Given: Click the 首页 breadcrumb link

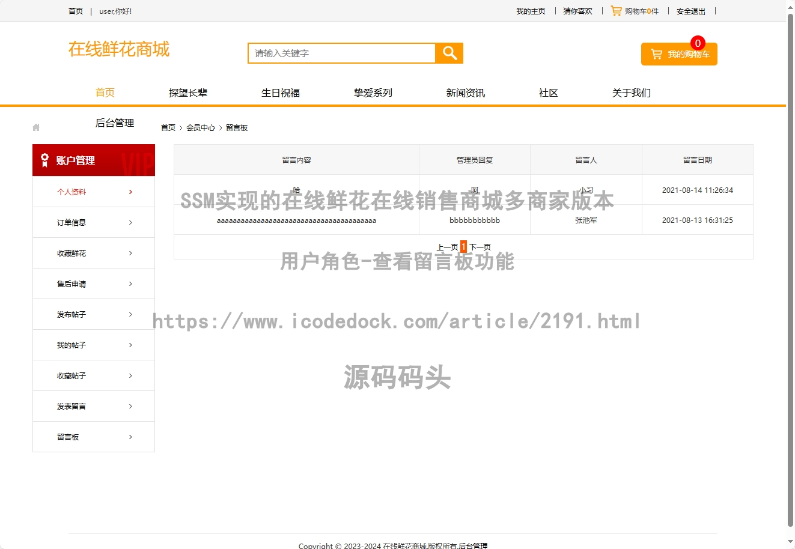Looking at the screenshot, I should (x=168, y=128).
